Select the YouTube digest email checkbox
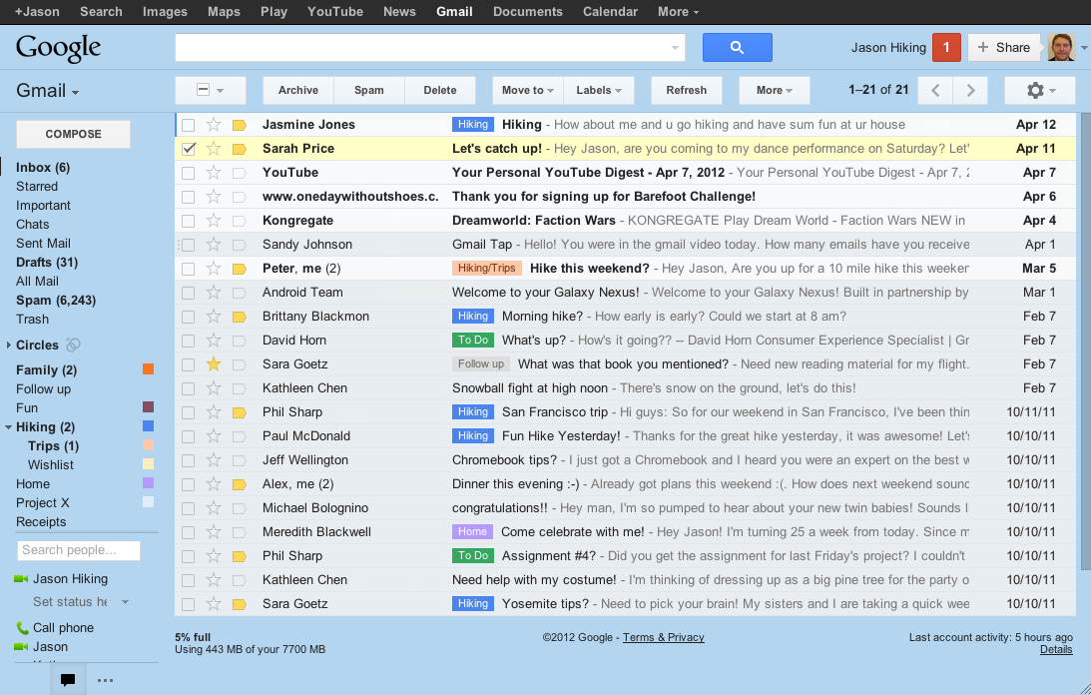The width and height of the screenshot is (1091, 695). 188,173
